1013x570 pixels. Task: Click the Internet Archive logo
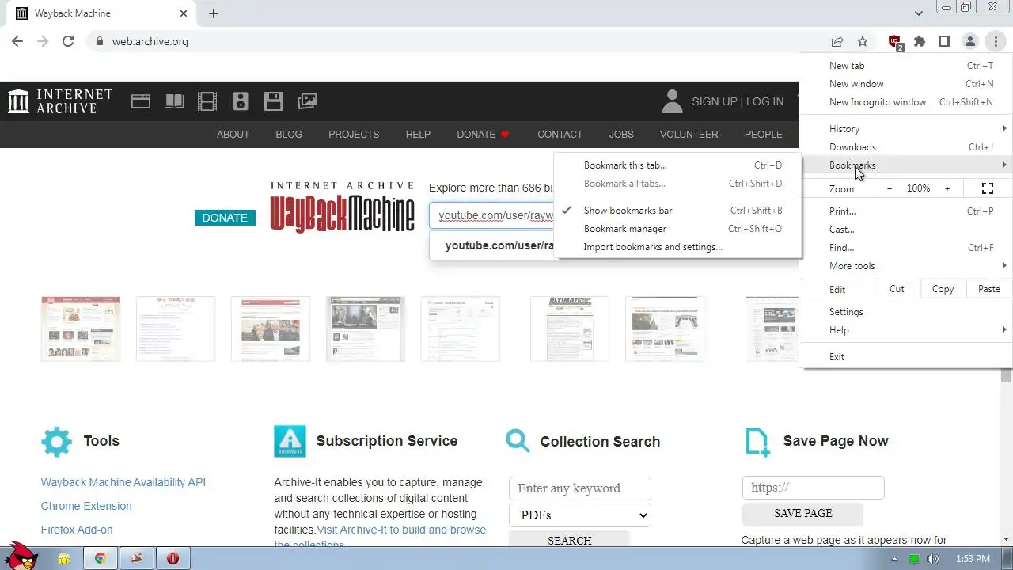pyautogui.click(x=60, y=101)
